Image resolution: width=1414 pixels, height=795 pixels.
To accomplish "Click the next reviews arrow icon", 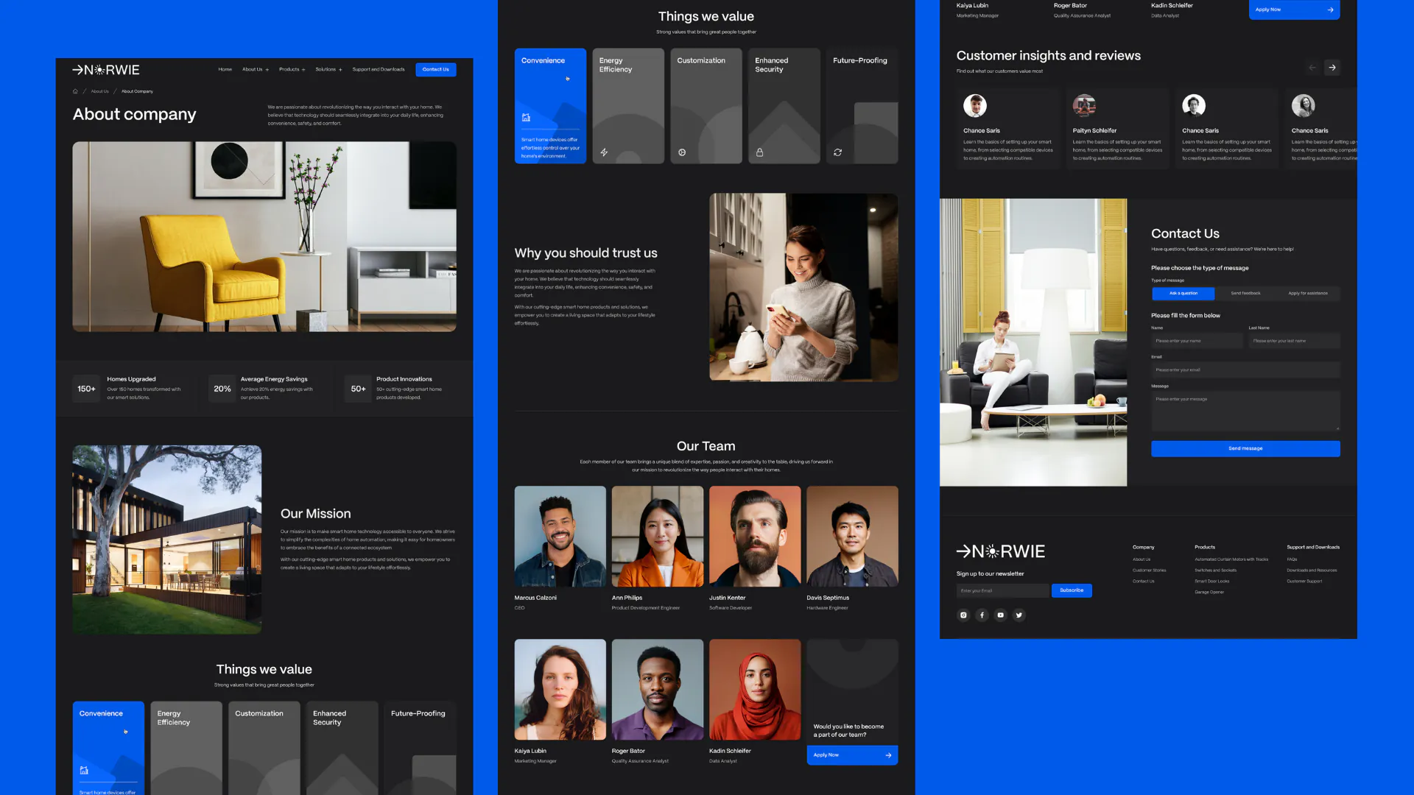I will (x=1332, y=68).
